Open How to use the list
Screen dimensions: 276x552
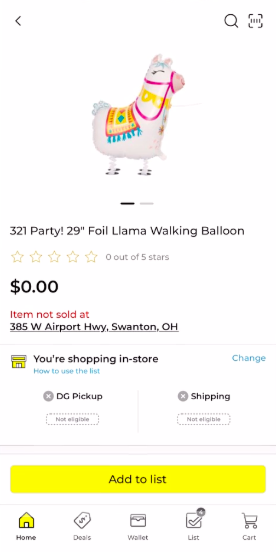[x=67, y=371]
